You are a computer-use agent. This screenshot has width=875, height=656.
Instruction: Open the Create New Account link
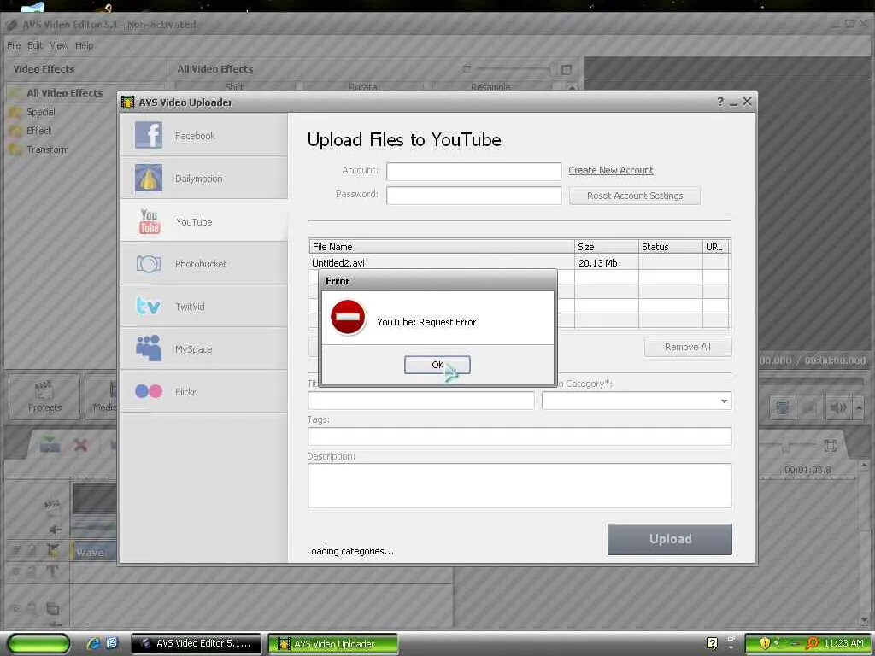pos(610,170)
